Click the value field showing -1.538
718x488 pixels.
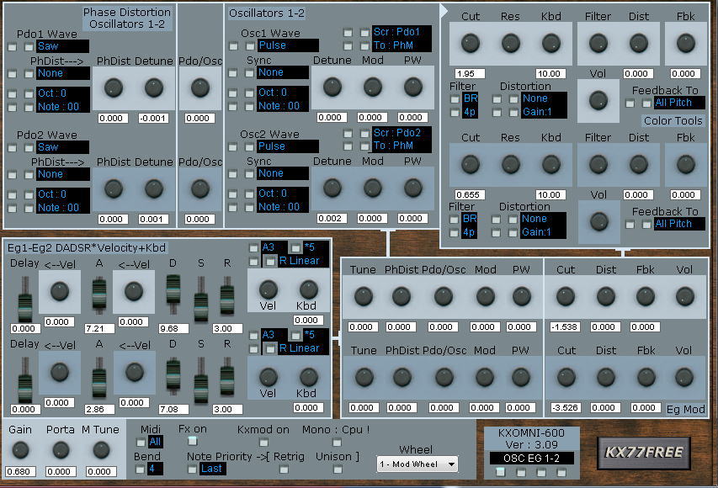click(565, 326)
